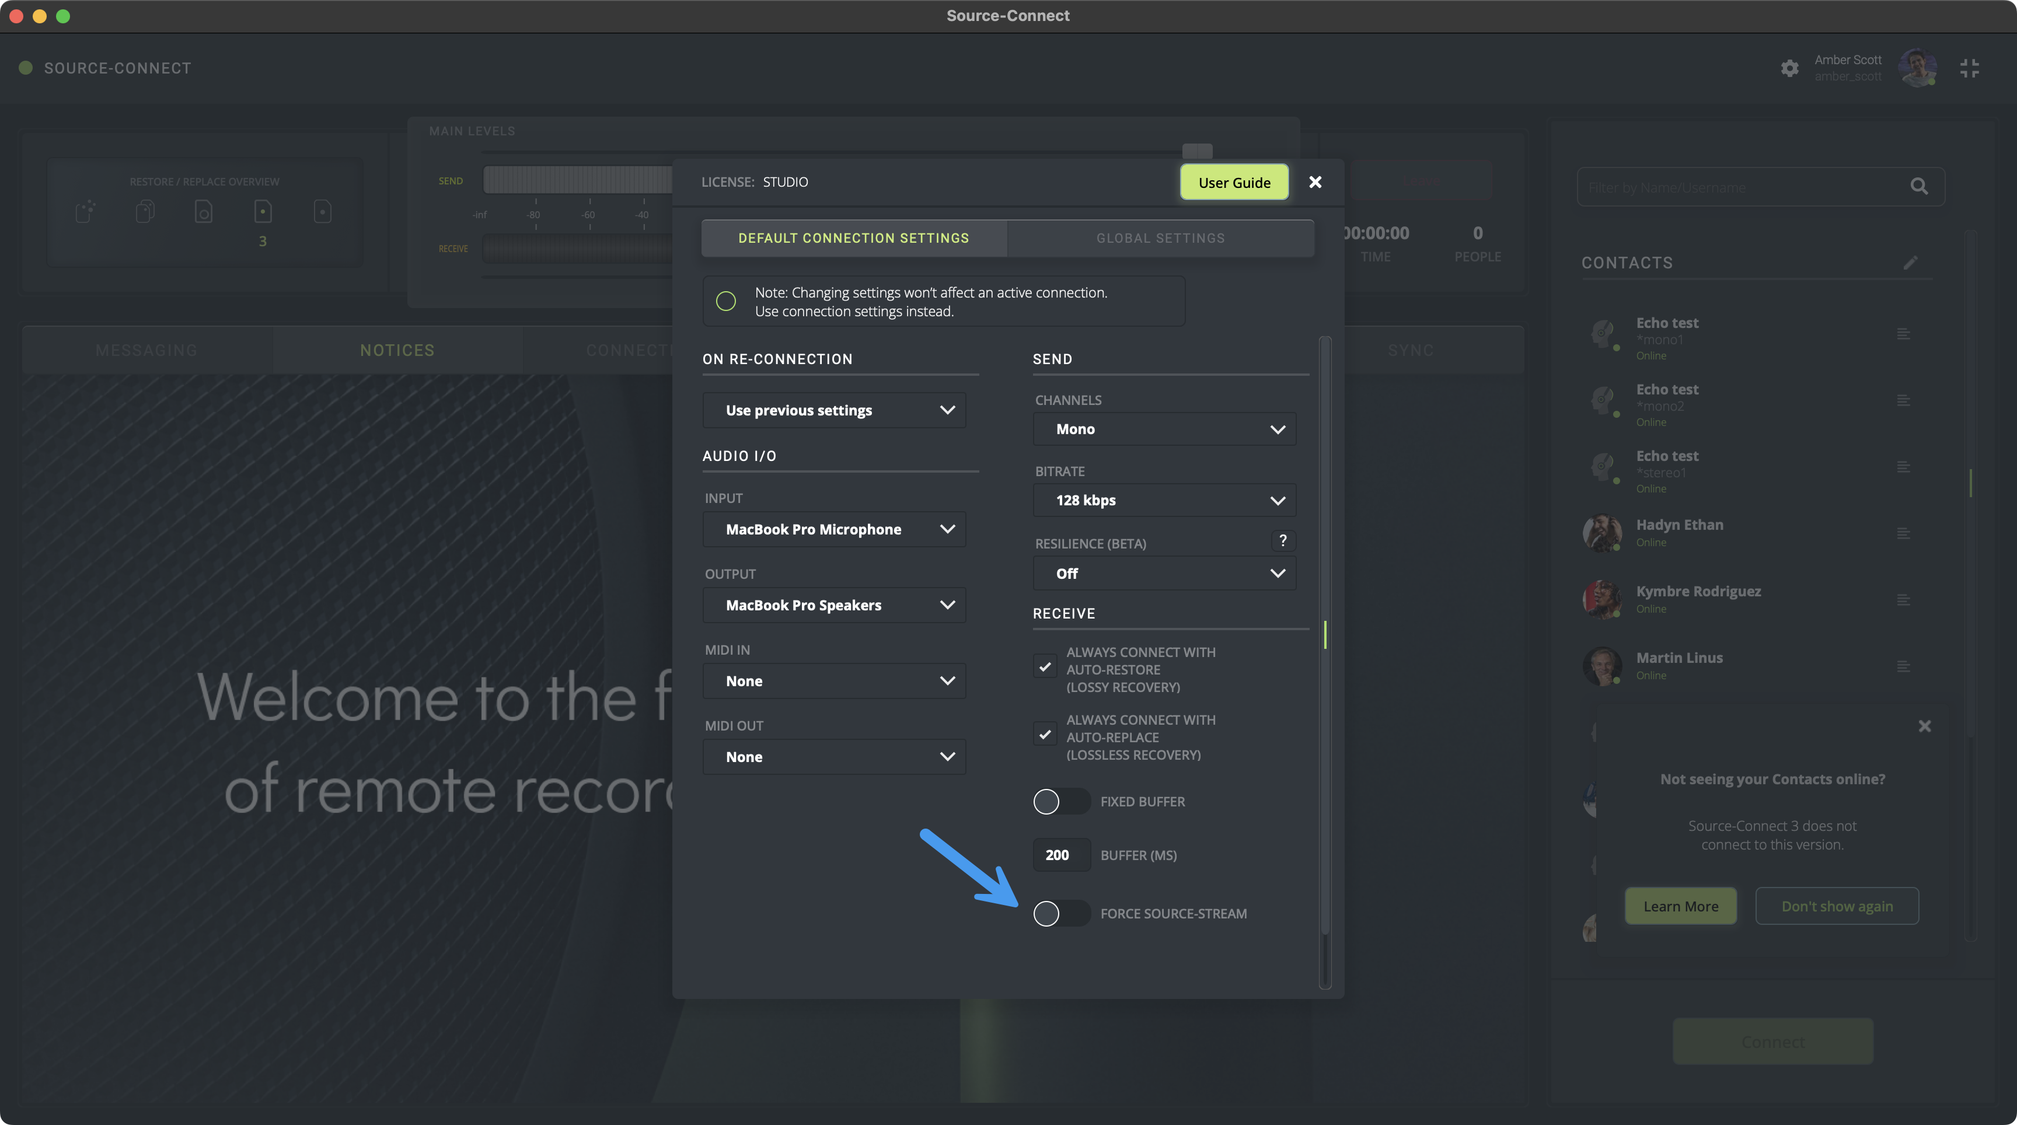Click the edit contacts pencil icon
Image resolution: width=2017 pixels, height=1125 pixels.
(x=1911, y=263)
